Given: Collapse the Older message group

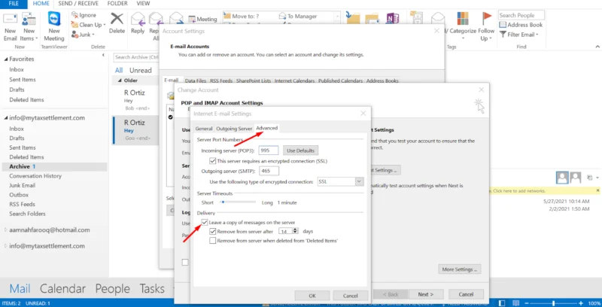Looking at the screenshot, I should [120, 81].
